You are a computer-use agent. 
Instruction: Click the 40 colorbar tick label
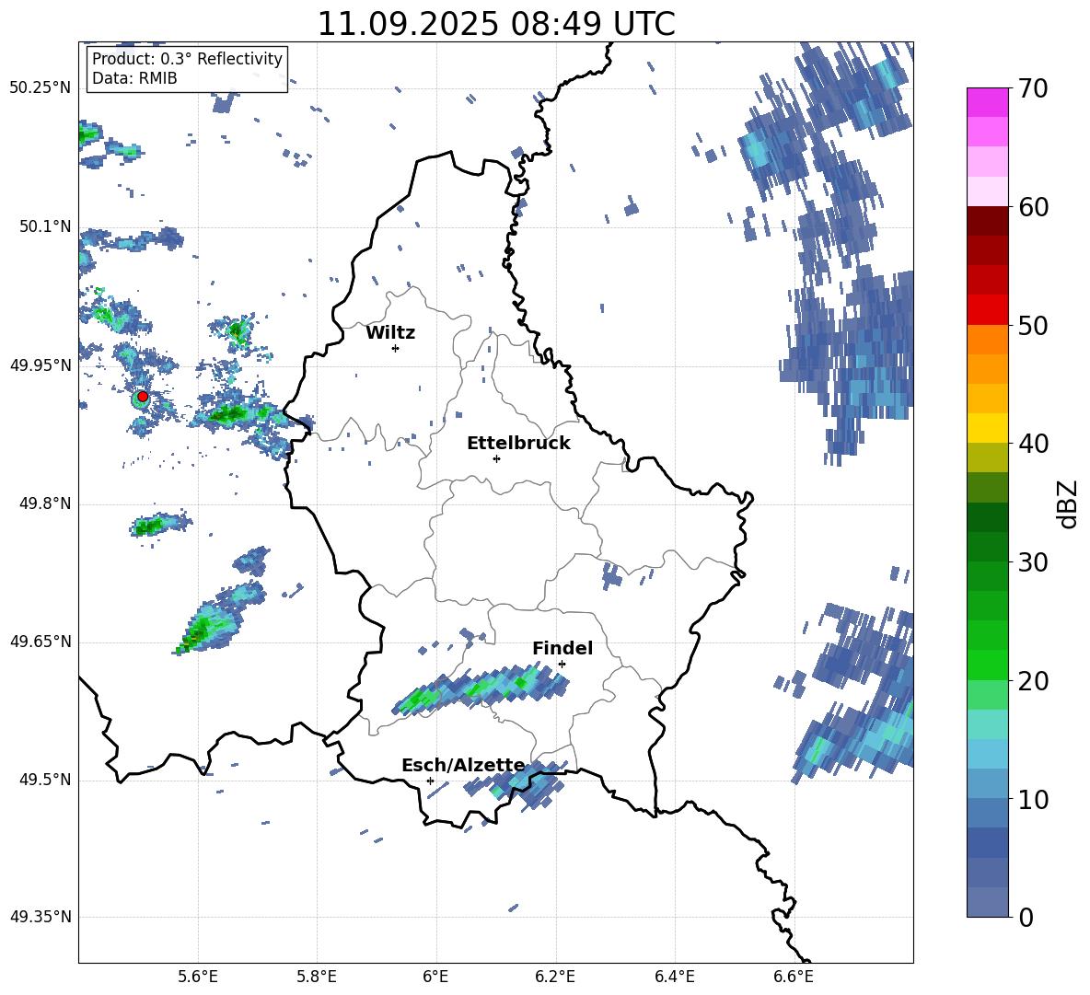coord(1032,444)
